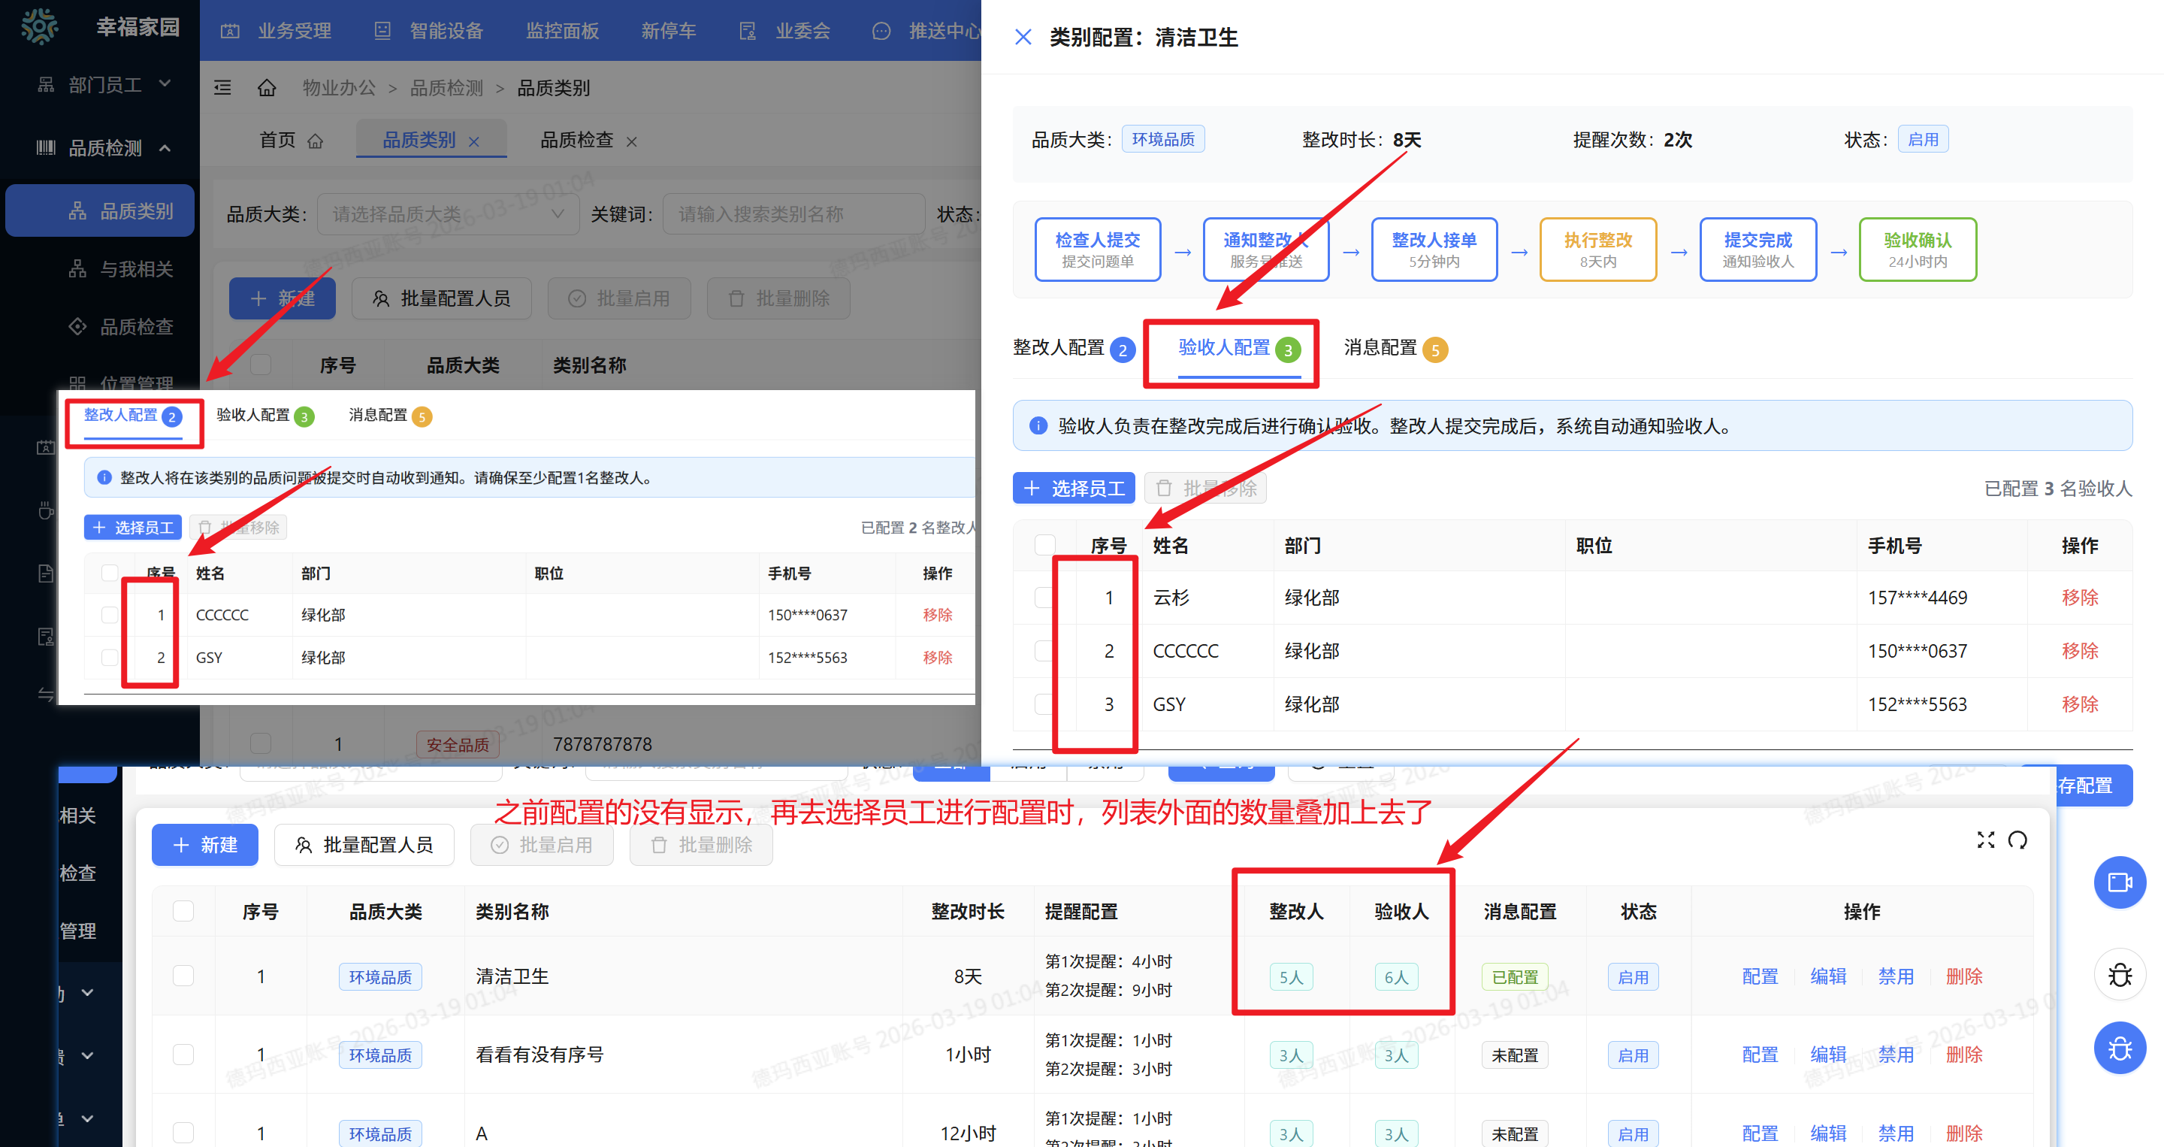Open the floating video call button on right edge
This screenshot has width=2164, height=1147.
[2120, 882]
